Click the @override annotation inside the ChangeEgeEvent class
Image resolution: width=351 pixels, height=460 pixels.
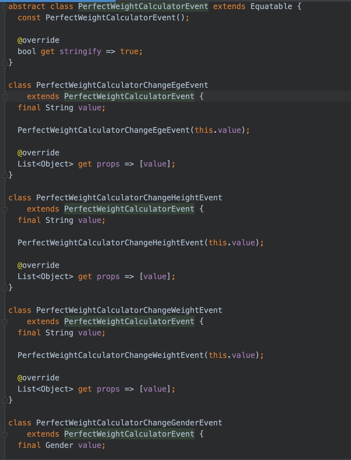[38, 153]
